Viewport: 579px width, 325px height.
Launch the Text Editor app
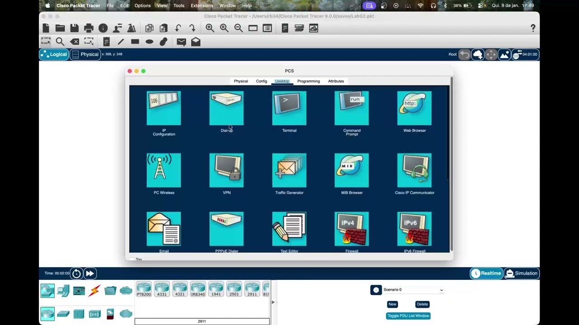289,229
